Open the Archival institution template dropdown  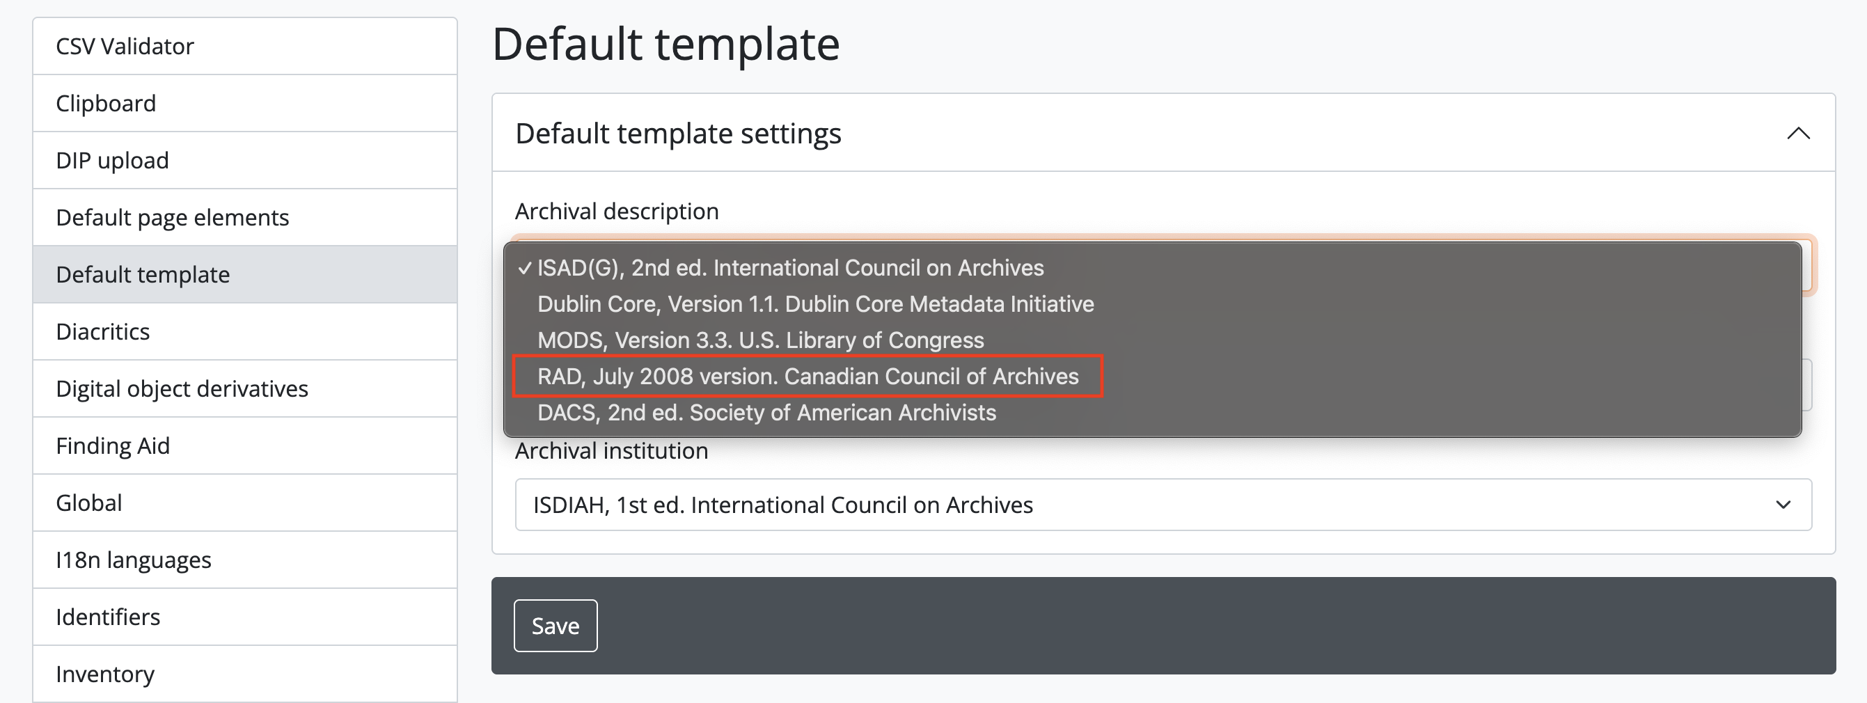coord(1163,505)
